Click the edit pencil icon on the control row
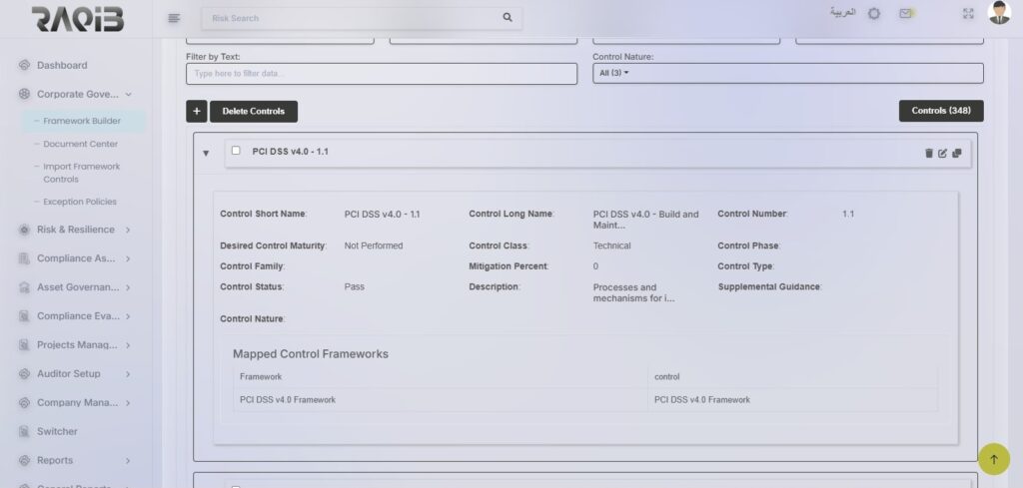The image size is (1023, 488). [942, 153]
